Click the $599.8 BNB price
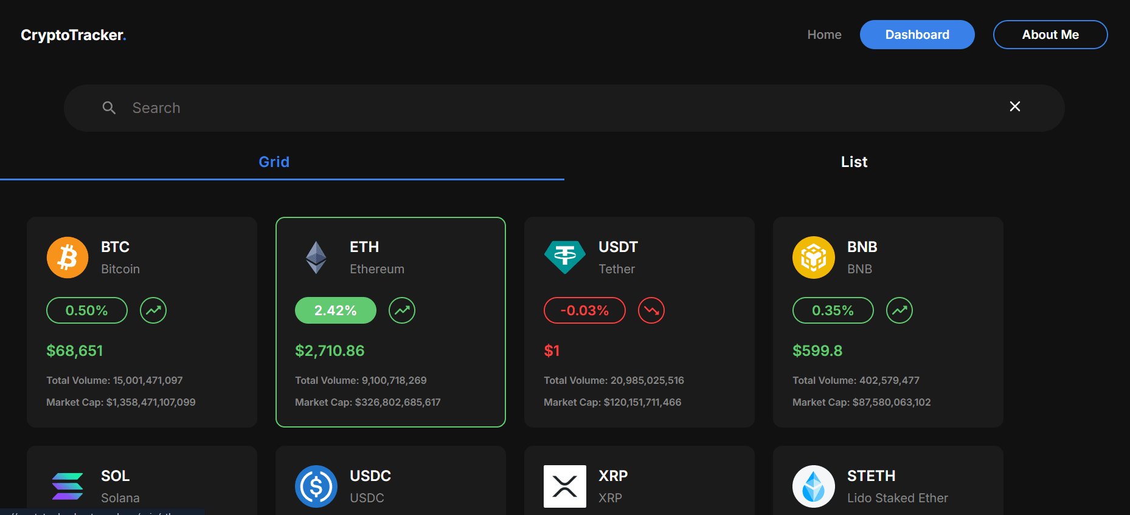Screen dimensions: 1130x515 click(x=817, y=350)
